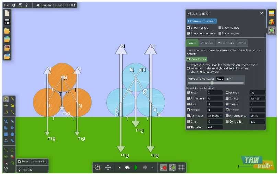Image resolution: width=278 pixels, height=174 pixels.
Task: Toggle the View forces checkbox
Action: (188, 59)
